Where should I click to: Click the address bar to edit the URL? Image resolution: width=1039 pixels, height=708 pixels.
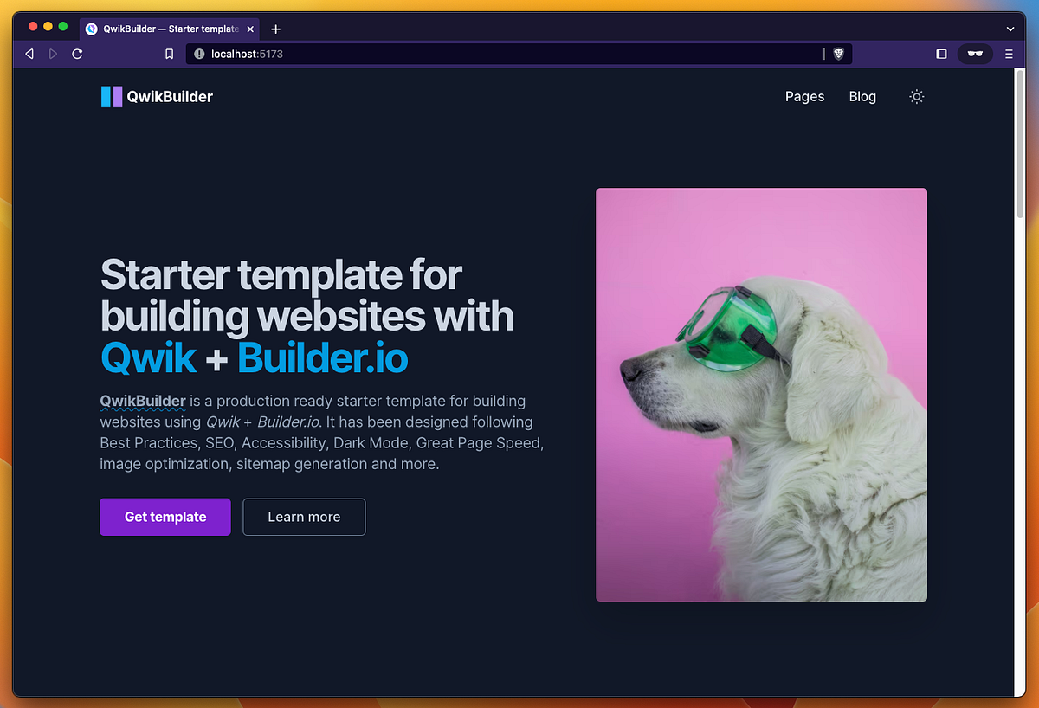[x=433, y=54]
